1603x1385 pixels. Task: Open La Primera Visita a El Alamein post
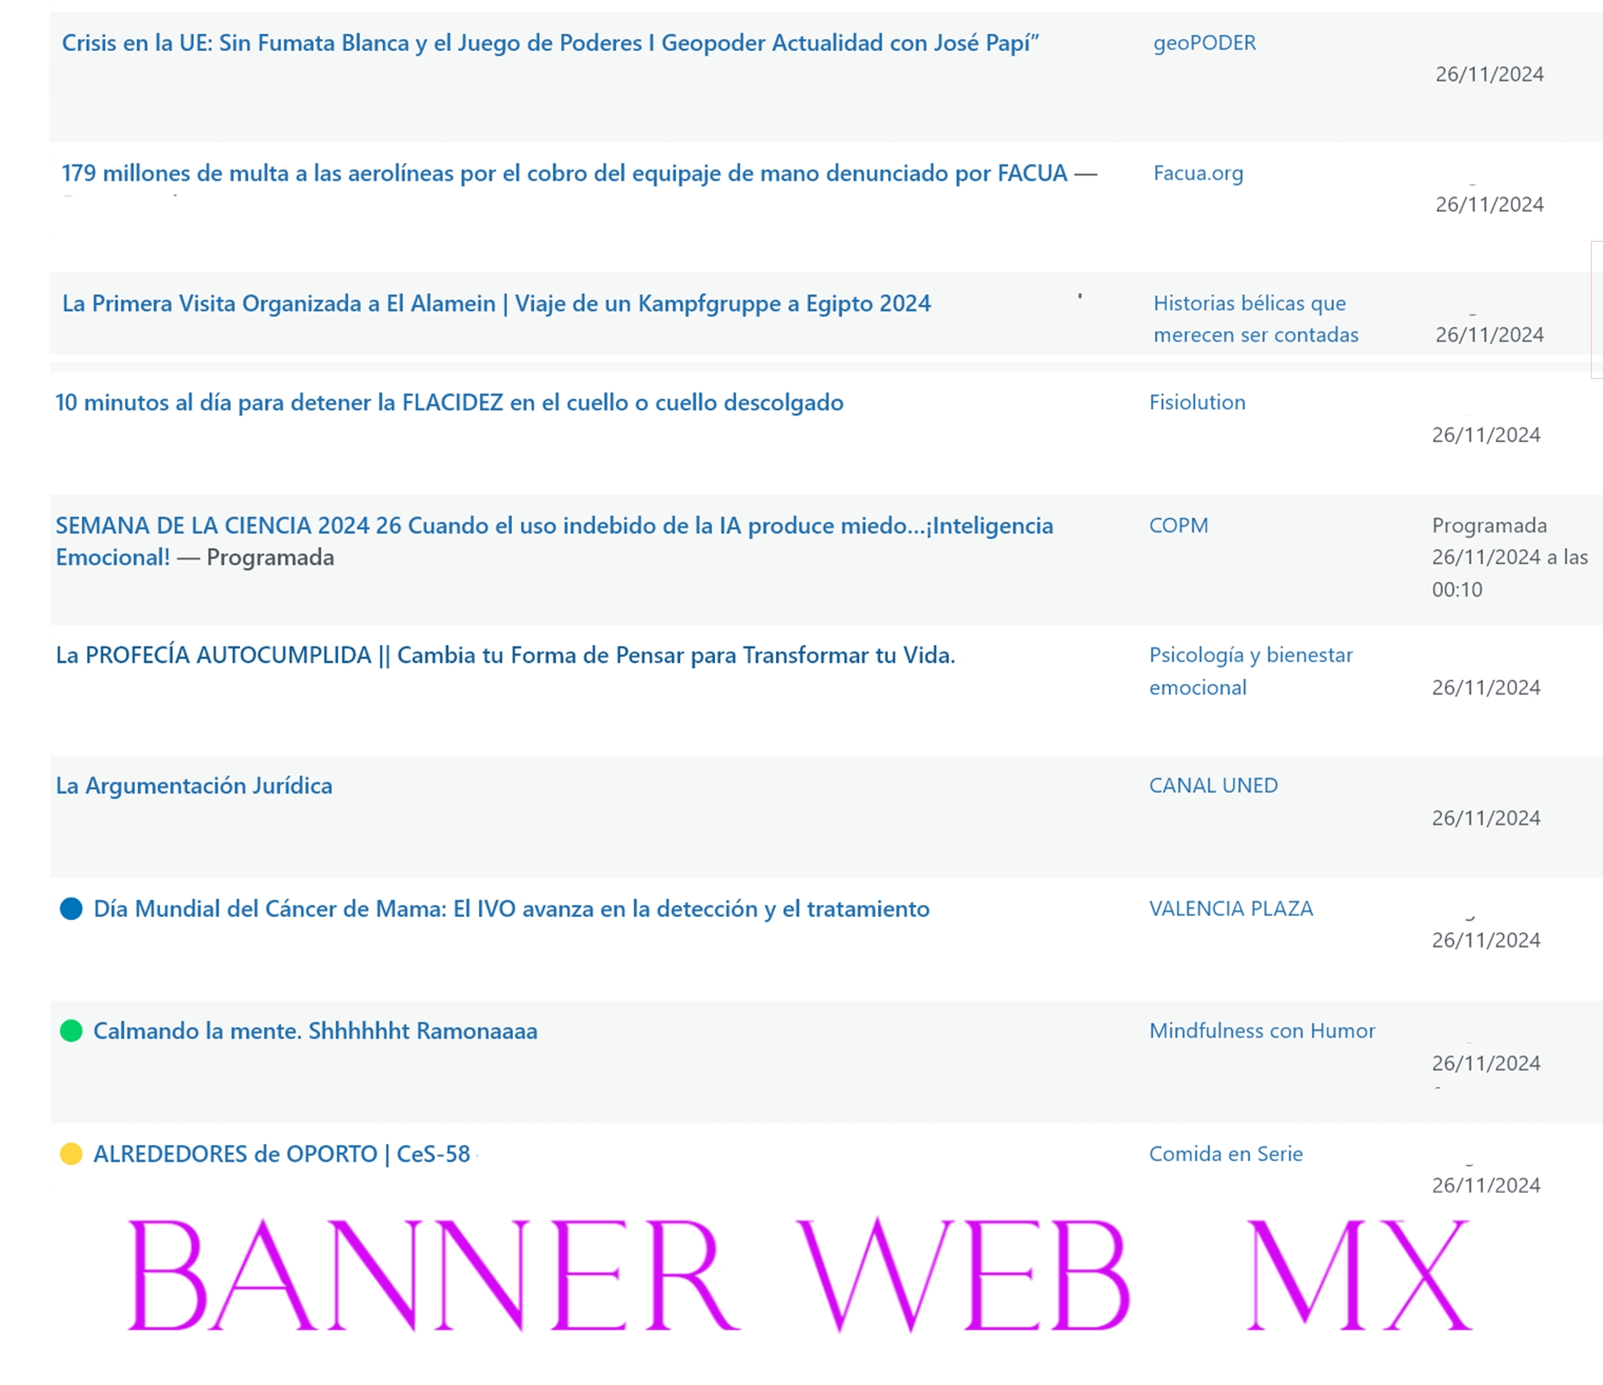[x=496, y=303]
